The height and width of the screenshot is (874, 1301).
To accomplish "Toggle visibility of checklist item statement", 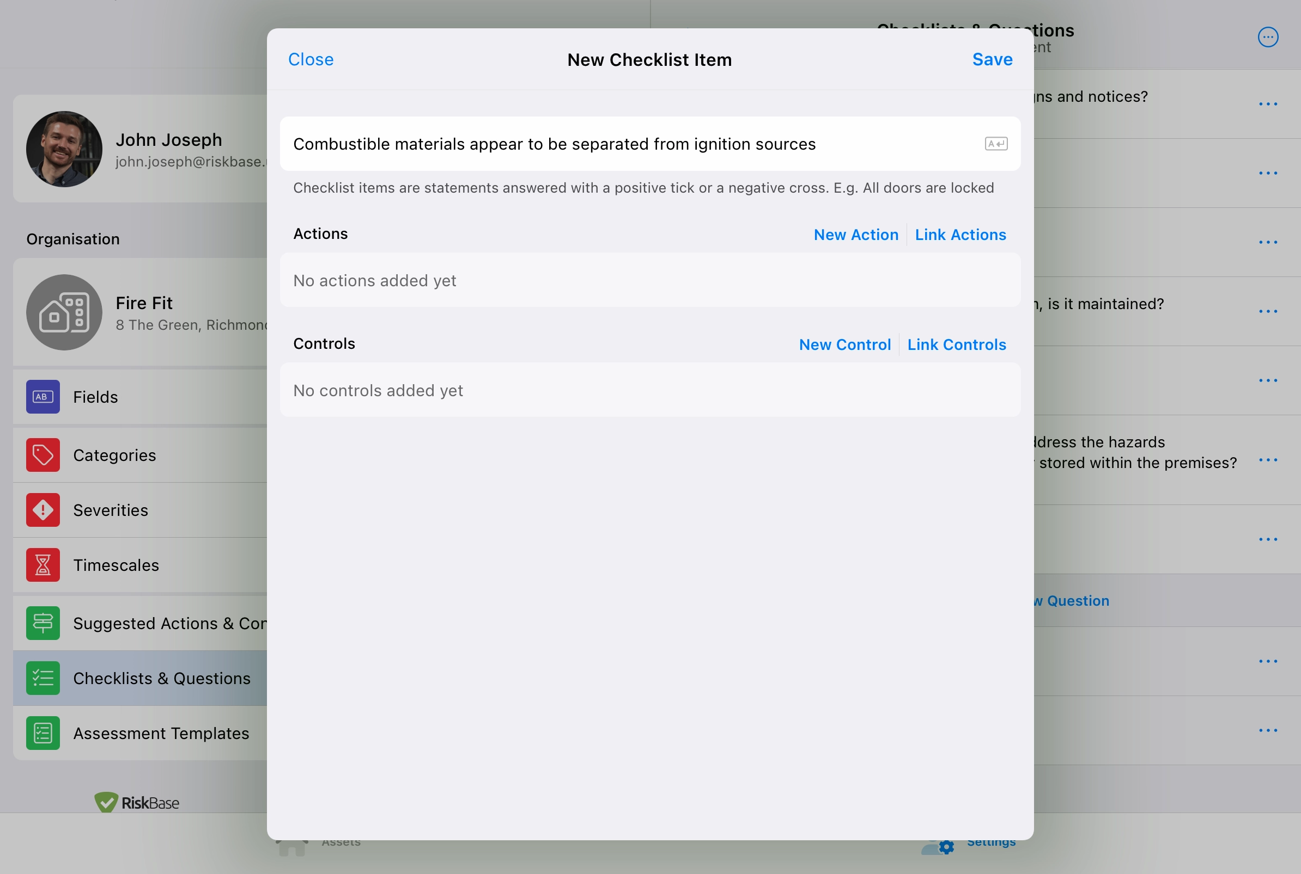I will [996, 143].
